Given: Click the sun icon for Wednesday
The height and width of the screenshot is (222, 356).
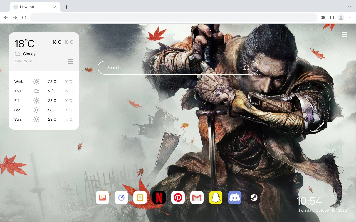Looking at the screenshot, I should coord(36,82).
